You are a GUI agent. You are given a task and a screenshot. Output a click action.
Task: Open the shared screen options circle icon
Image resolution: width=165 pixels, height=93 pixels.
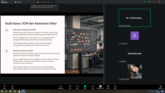tap(56, 2)
